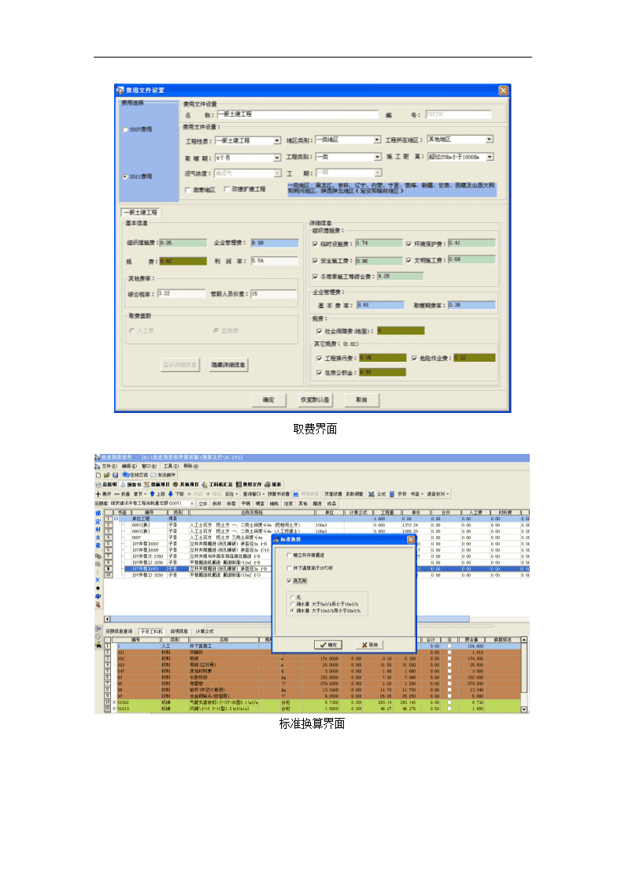The width and height of the screenshot is (625, 885).
Task: Toggle the 安全施工费 checkbox
Action: pos(316,261)
